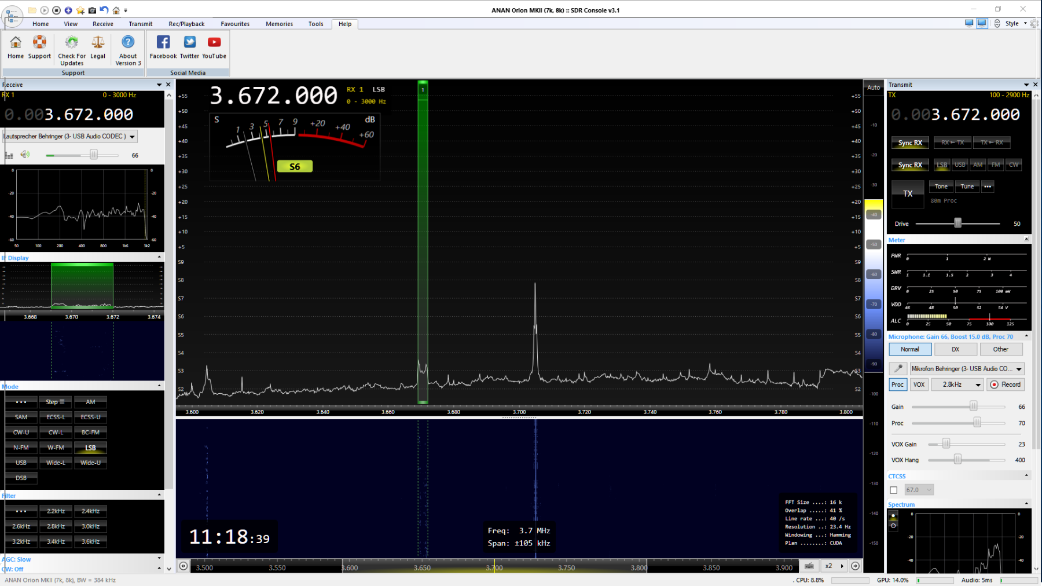Open the Transmit ribbon tab

(x=141, y=24)
